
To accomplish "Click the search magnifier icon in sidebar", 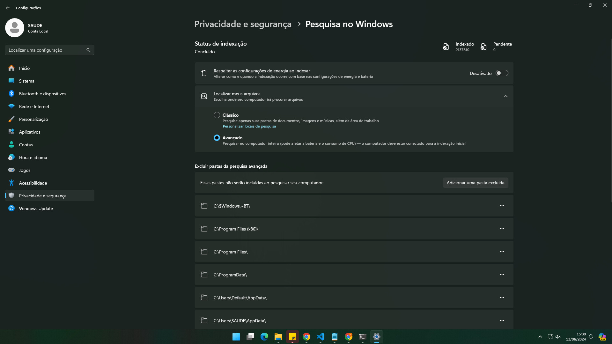I will point(88,50).
